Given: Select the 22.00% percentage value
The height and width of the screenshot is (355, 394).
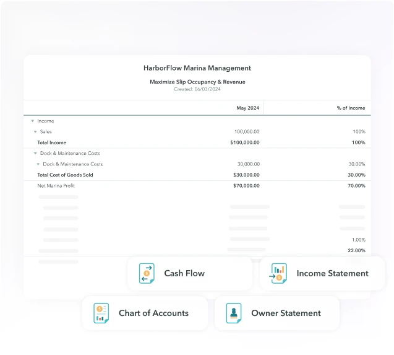Looking at the screenshot, I should [x=356, y=250].
